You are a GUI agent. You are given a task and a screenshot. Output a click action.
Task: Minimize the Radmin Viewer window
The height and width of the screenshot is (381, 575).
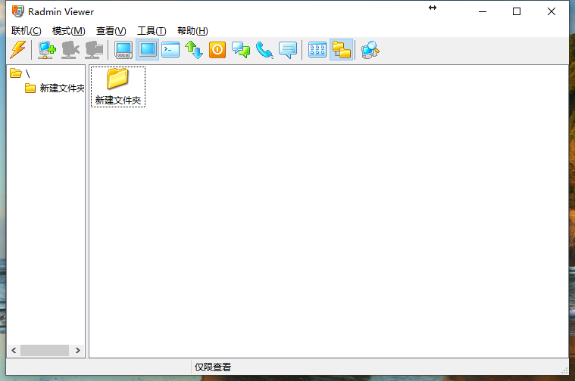[x=483, y=11]
